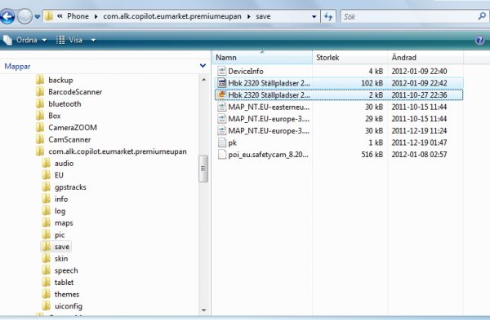The width and height of the screenshot is (490, 320).
Task: Click the Mappar pane heading
Action: pyautogui.click(x=17, y=66)
